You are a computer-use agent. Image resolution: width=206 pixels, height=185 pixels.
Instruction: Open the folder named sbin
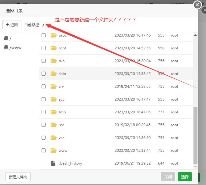[62, 74]
